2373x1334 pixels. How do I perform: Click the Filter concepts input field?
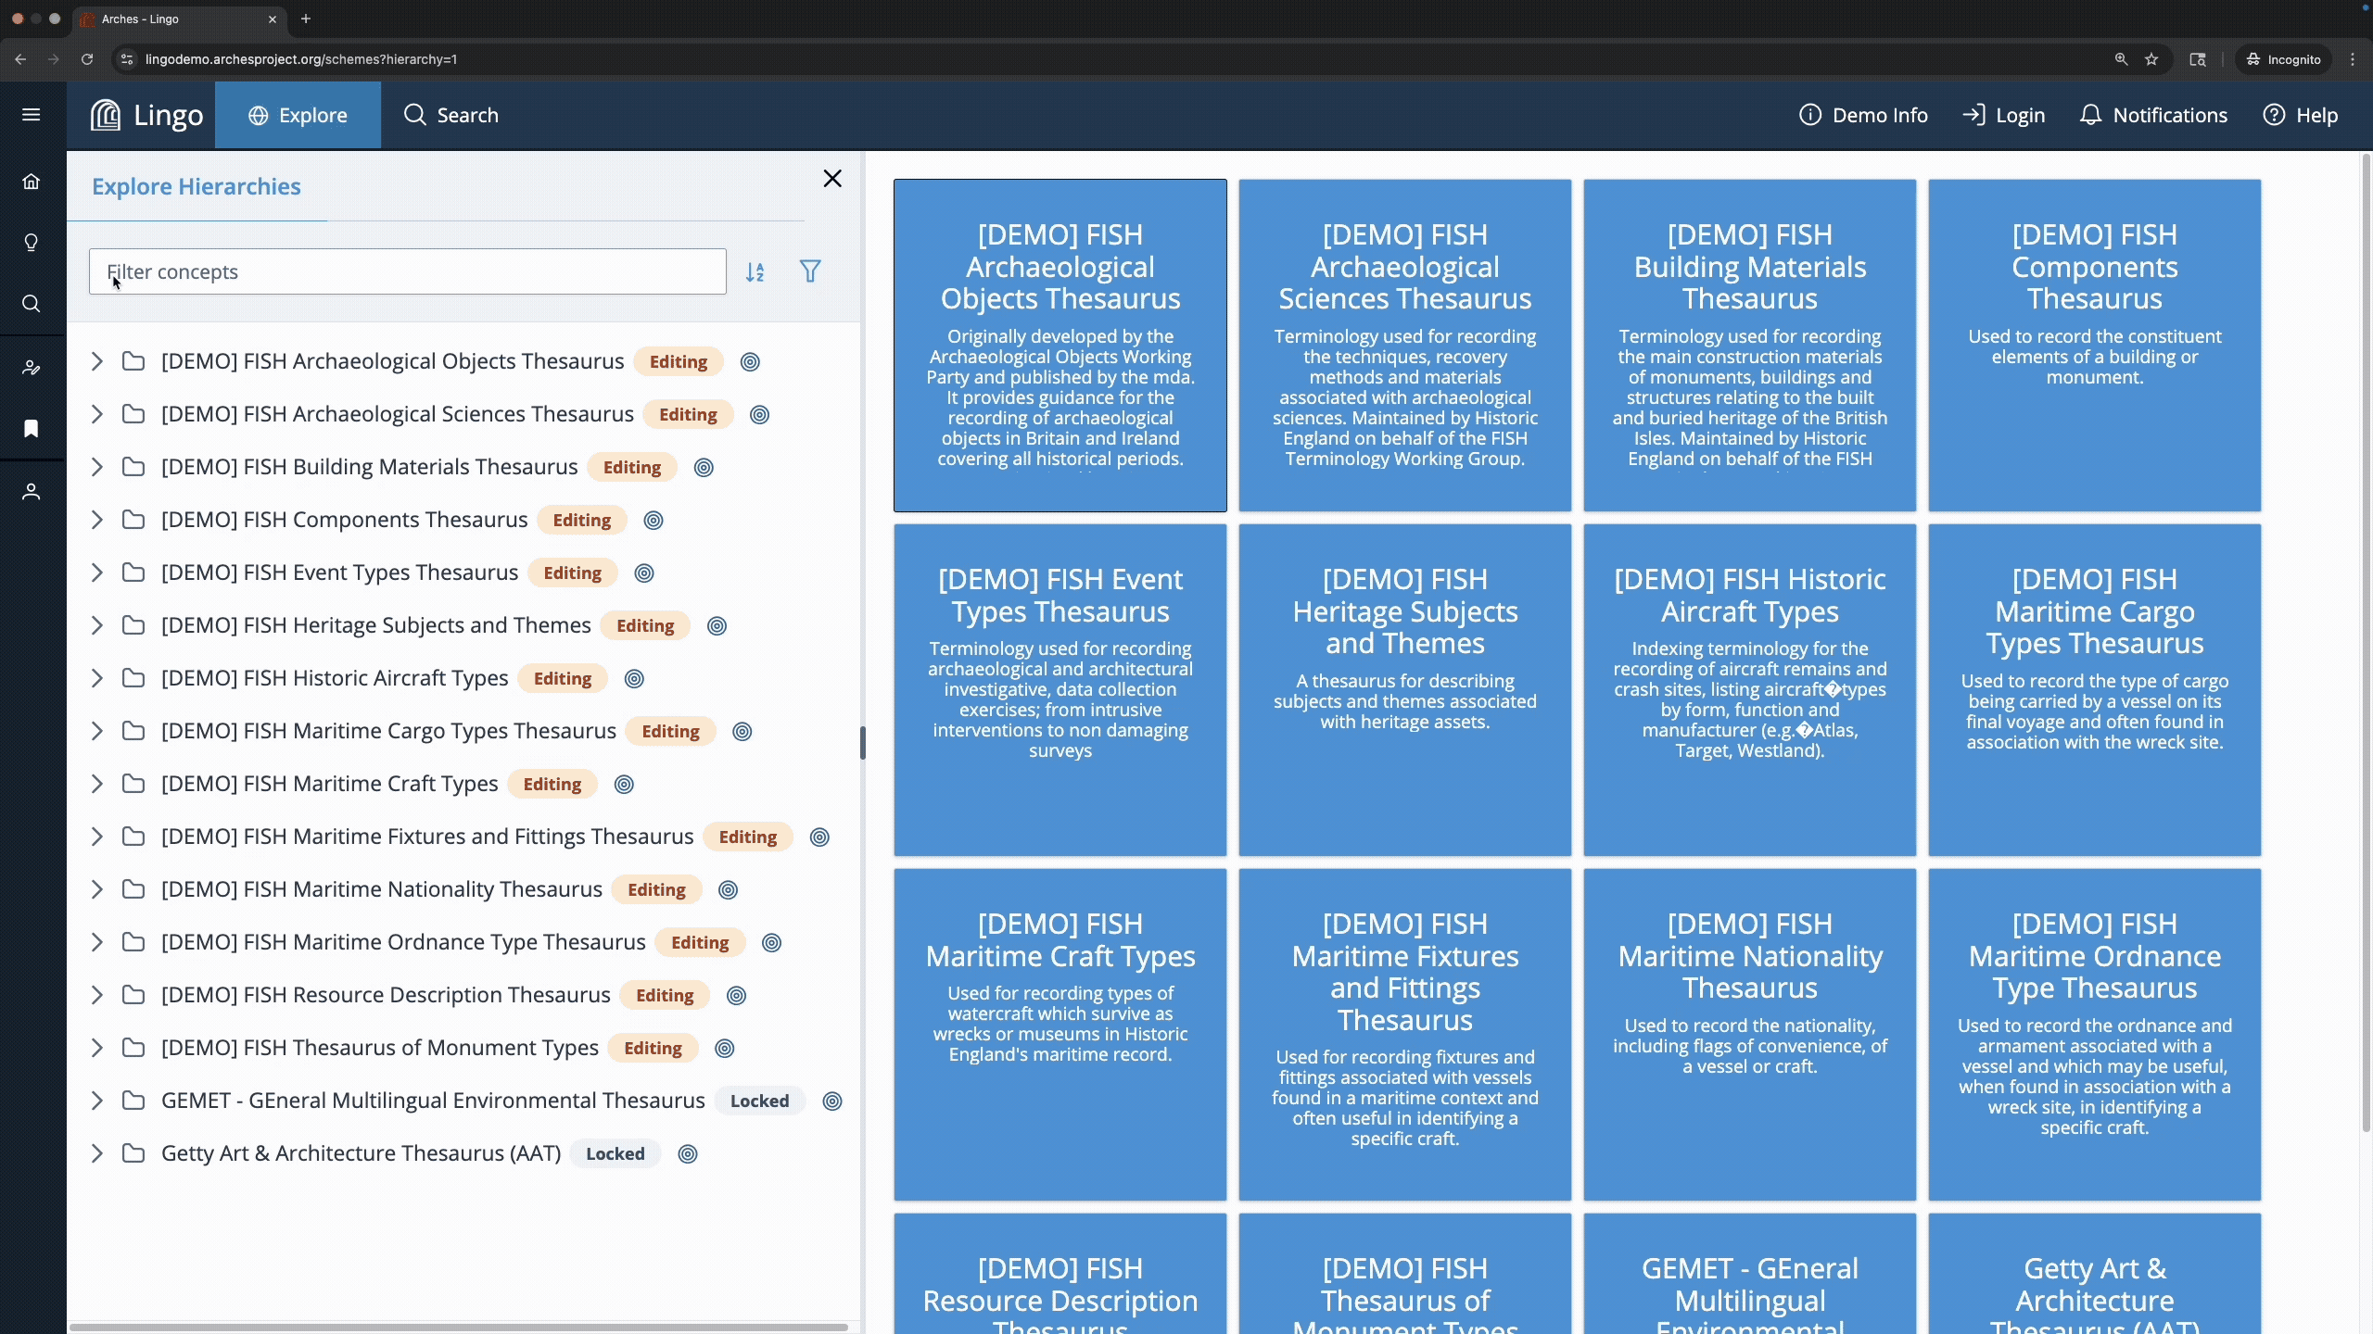[408, 271]
